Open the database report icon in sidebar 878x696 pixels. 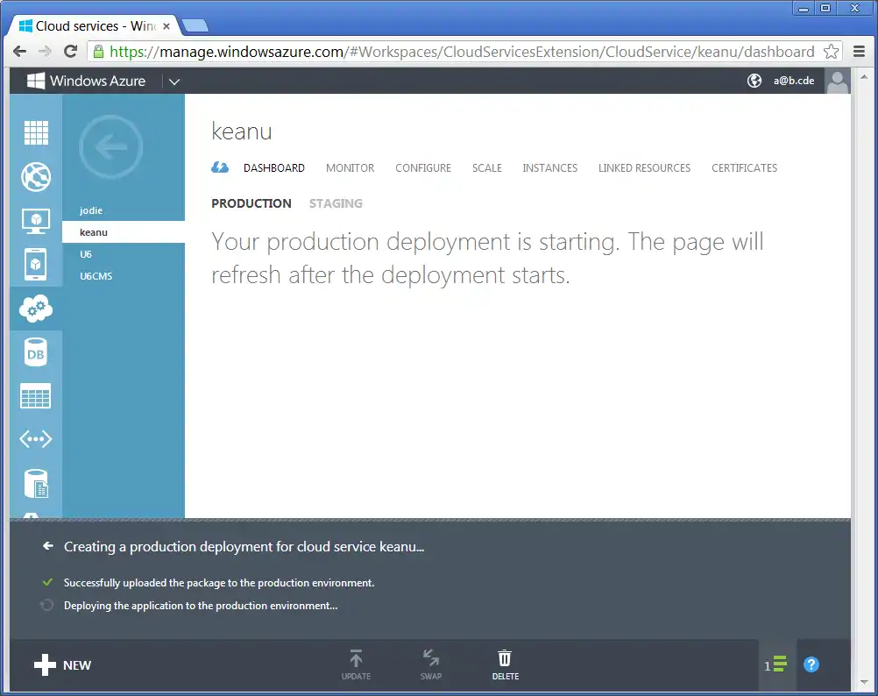(x=37, y=484)
